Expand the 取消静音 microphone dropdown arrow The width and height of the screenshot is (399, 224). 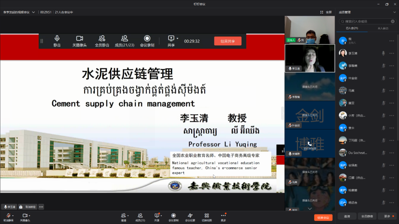point(13,216)
